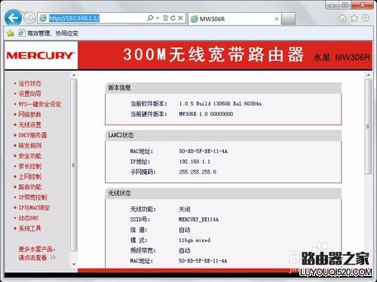The image size is (377, 282).
Task: Click the browser forward arrow button
Action: coord(29,18)
